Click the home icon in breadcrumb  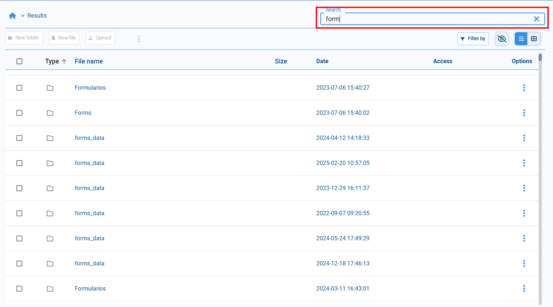[x=13, y=16]
